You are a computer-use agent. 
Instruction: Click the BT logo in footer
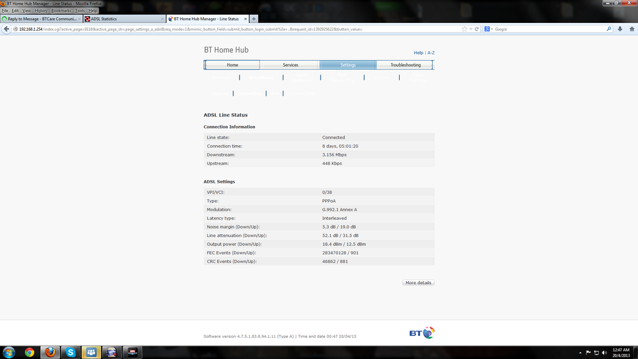pyautogui.click(x=422, y=333)
